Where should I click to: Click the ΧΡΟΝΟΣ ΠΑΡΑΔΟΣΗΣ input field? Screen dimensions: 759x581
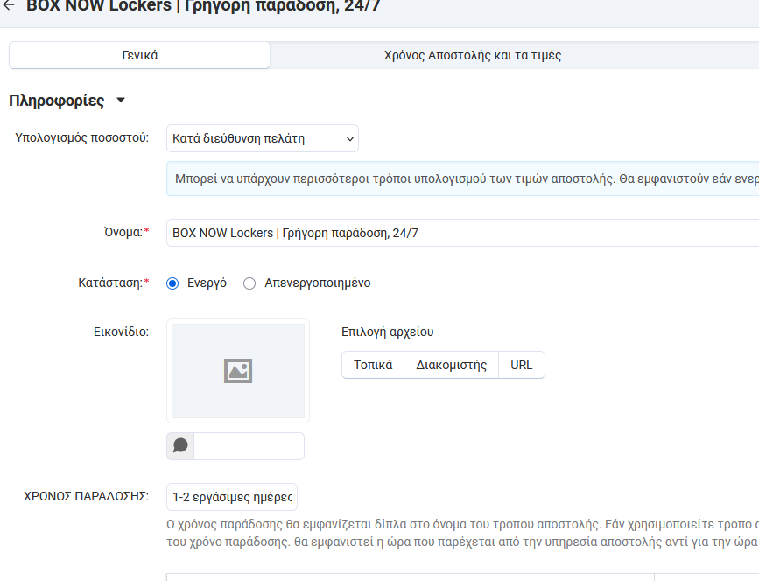point(232,497)
